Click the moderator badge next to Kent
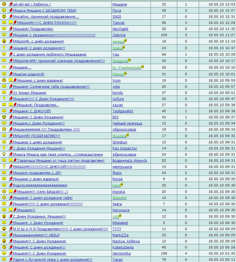 (x=122, y=184)
